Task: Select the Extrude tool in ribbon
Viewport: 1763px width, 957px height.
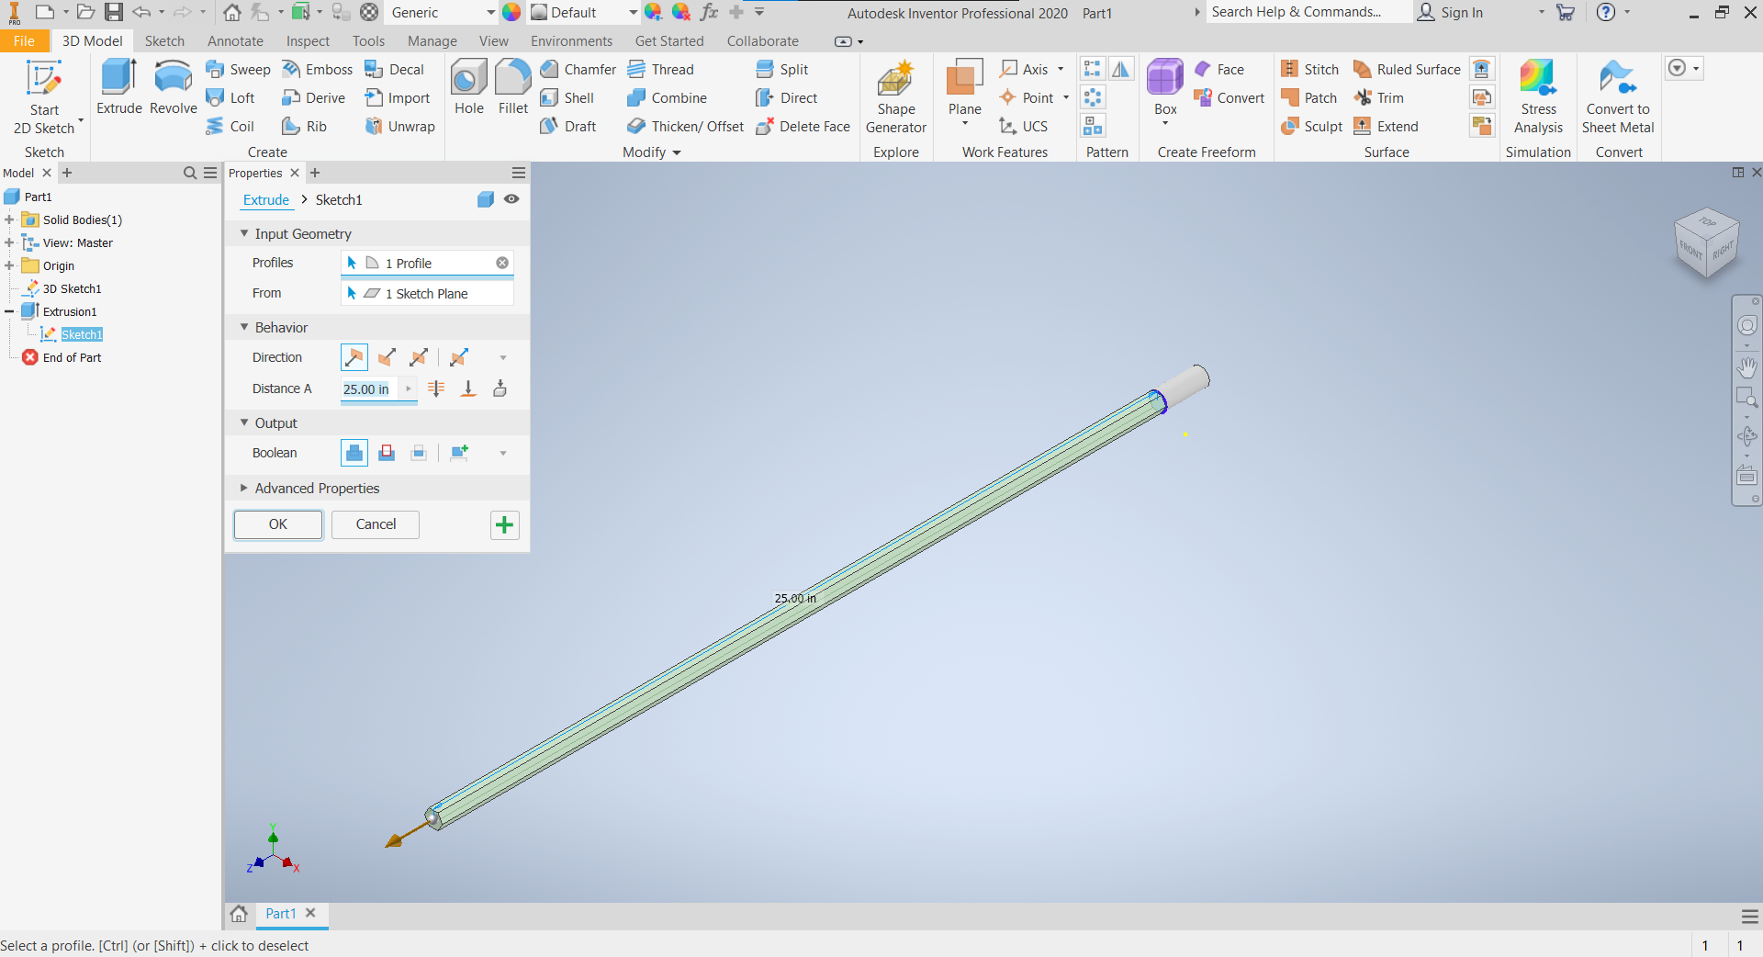Action: click(x=119, y=87)
